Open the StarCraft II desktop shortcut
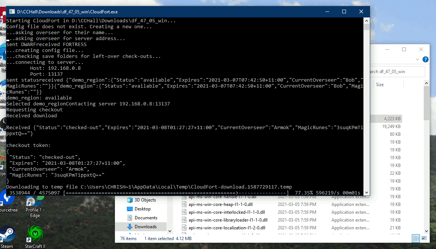 (x=35, y=236)
